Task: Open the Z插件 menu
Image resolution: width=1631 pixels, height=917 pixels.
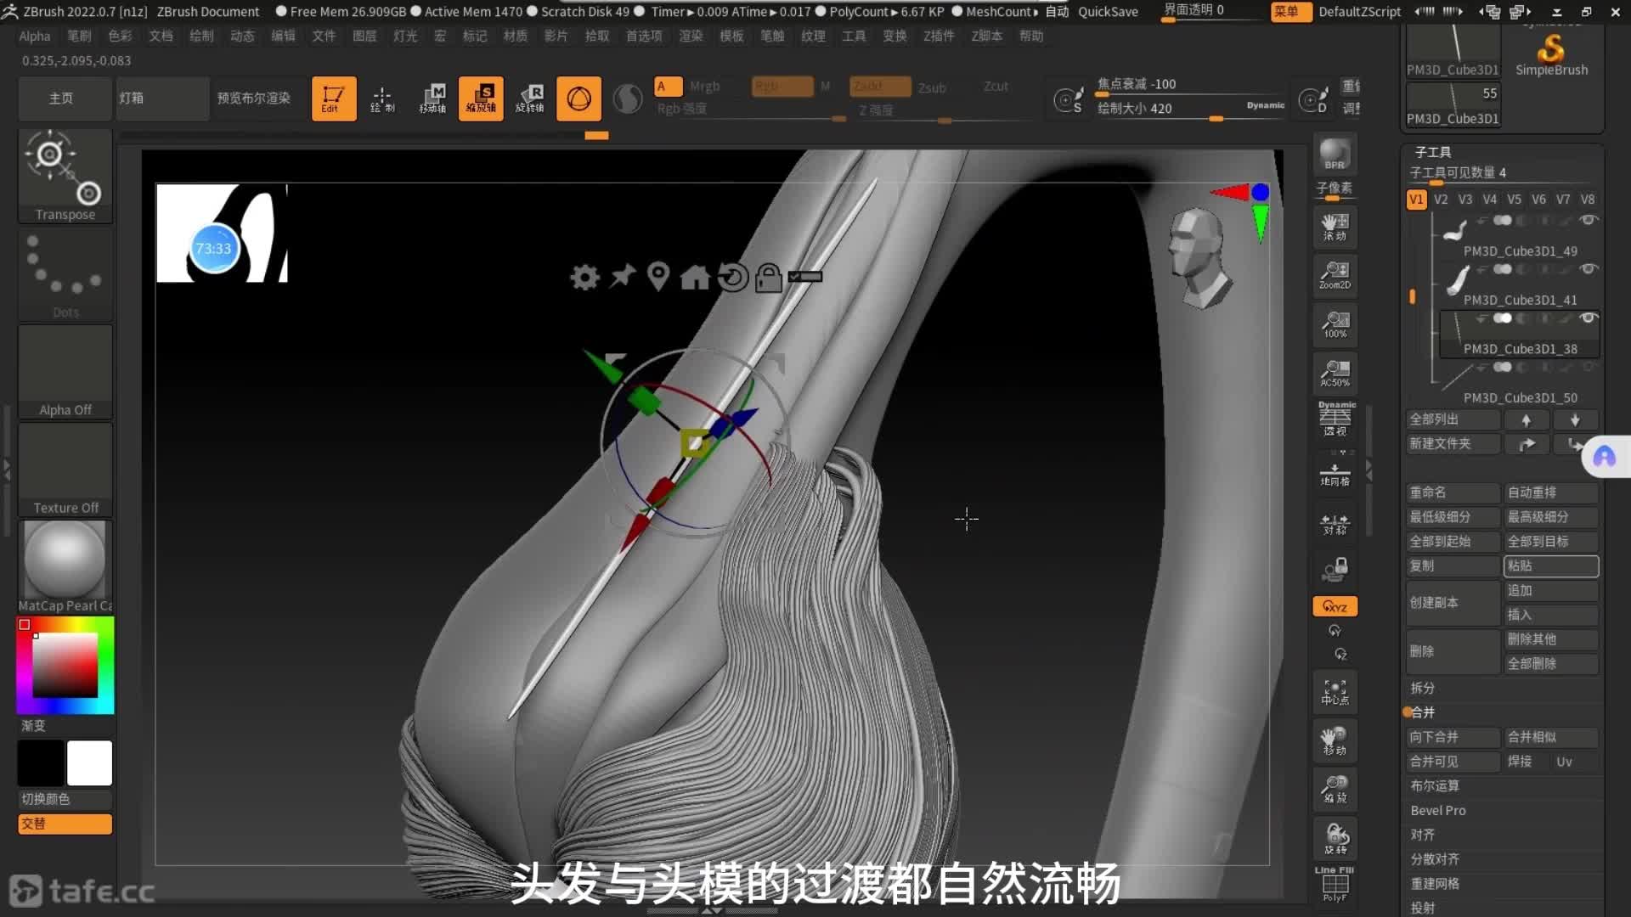Action: coord(939,36)
